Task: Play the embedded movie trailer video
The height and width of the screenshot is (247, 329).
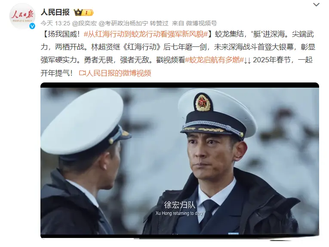Action: (x=180, y=160)
